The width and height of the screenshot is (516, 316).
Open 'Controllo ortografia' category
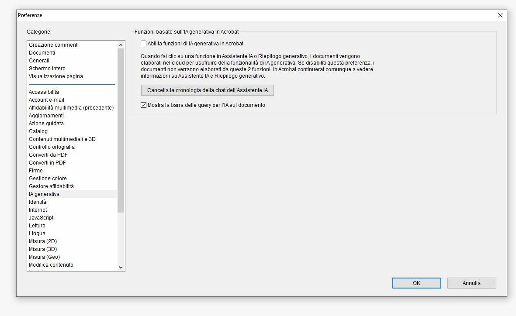point(52,147)
